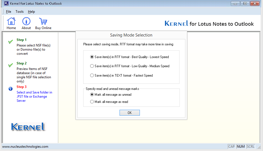Click www.nucleustechnologies.com in status bar
Screen dimensions: 263x151
[x=25, y=147]
